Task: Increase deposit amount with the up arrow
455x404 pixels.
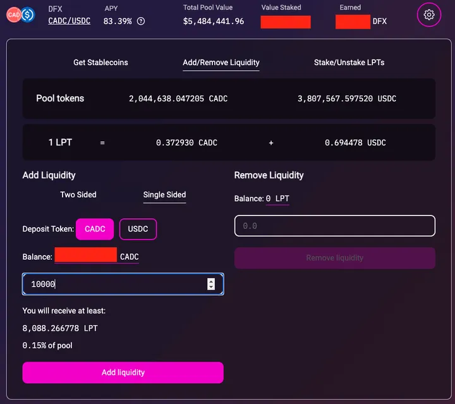Action: point(211,281)
